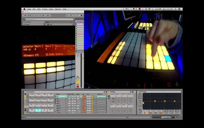Open the Options menu
This screenshot has height=128, width=204.
coord(58,9)
